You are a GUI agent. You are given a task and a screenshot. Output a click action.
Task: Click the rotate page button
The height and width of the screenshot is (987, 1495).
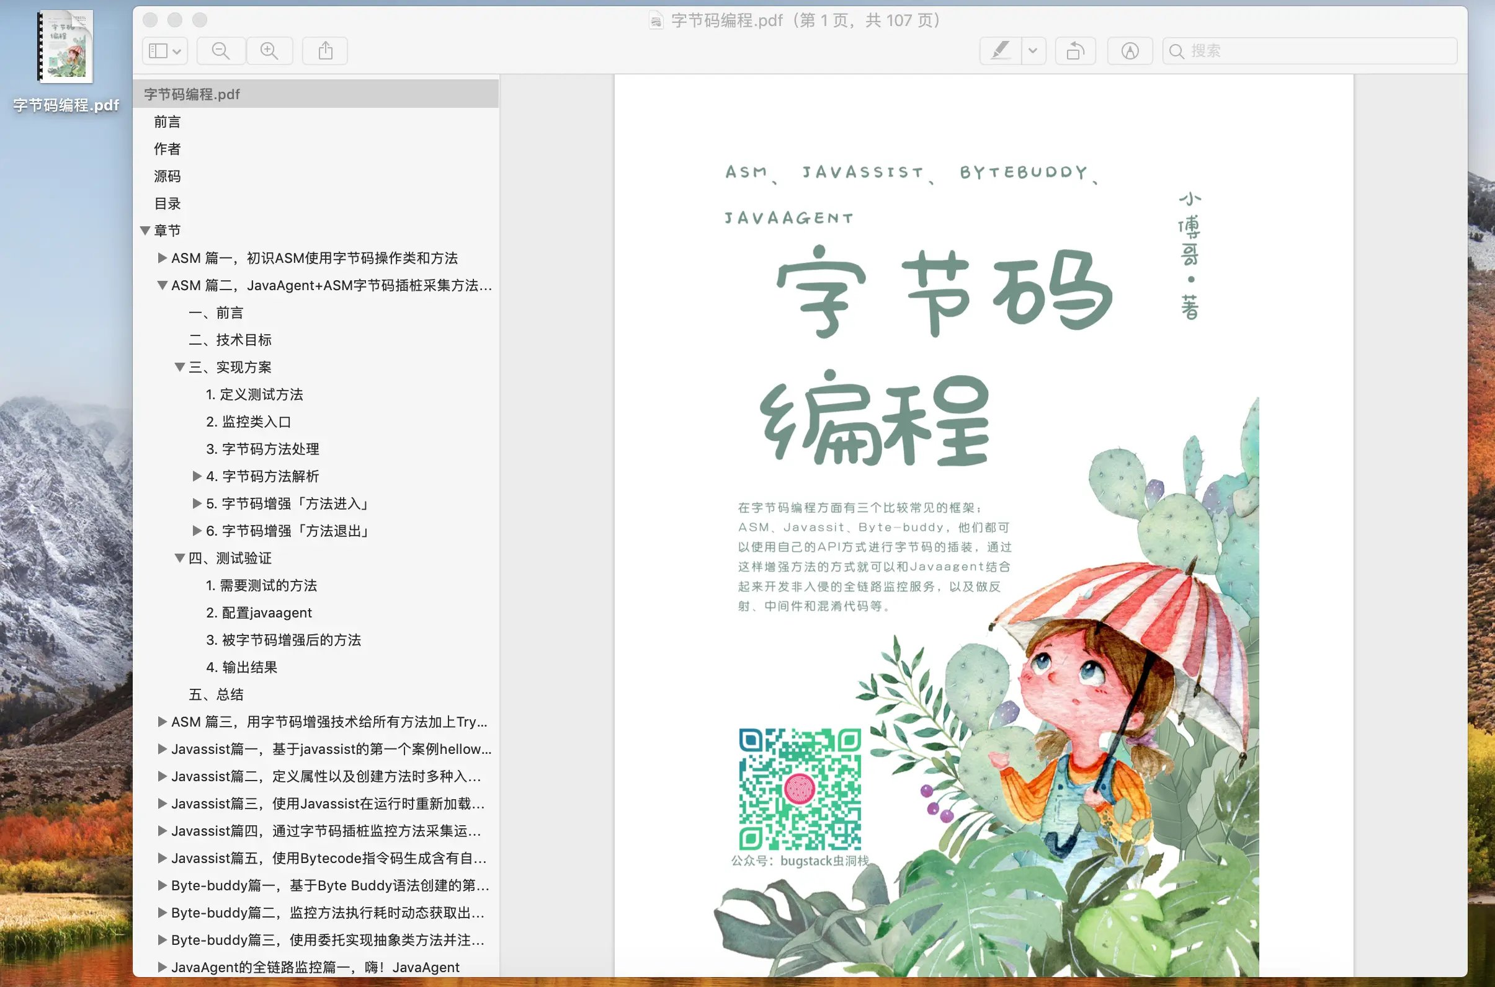pos(1075,51)
